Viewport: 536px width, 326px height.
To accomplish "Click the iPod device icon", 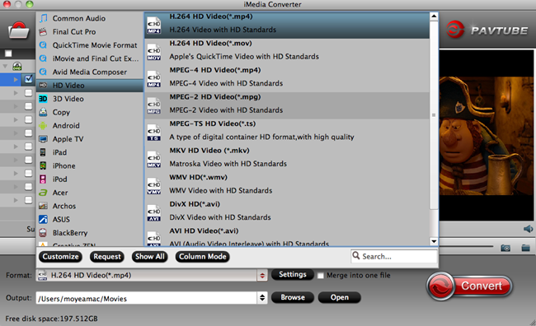I will pyautogui.click(x=43, y=179).
